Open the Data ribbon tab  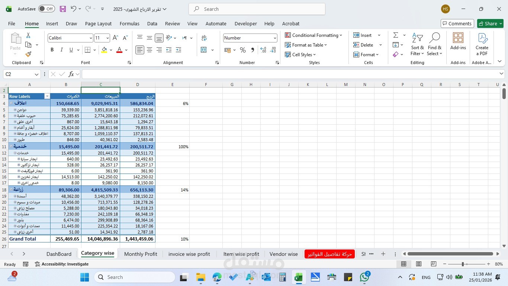pos(152,23)
